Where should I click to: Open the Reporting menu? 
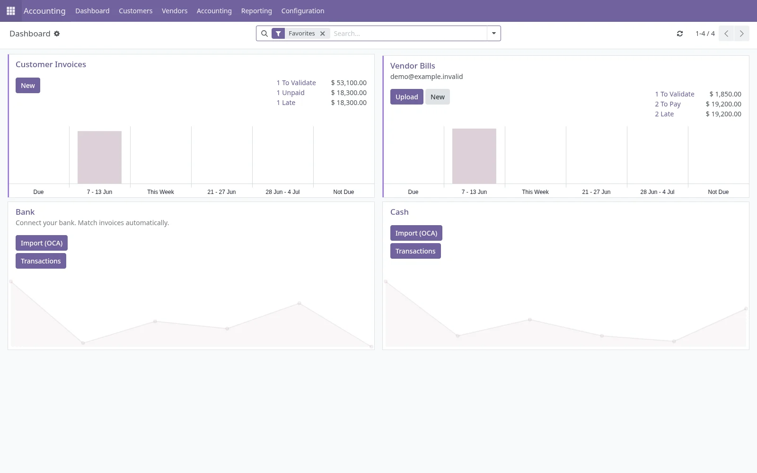click(256, 11)
